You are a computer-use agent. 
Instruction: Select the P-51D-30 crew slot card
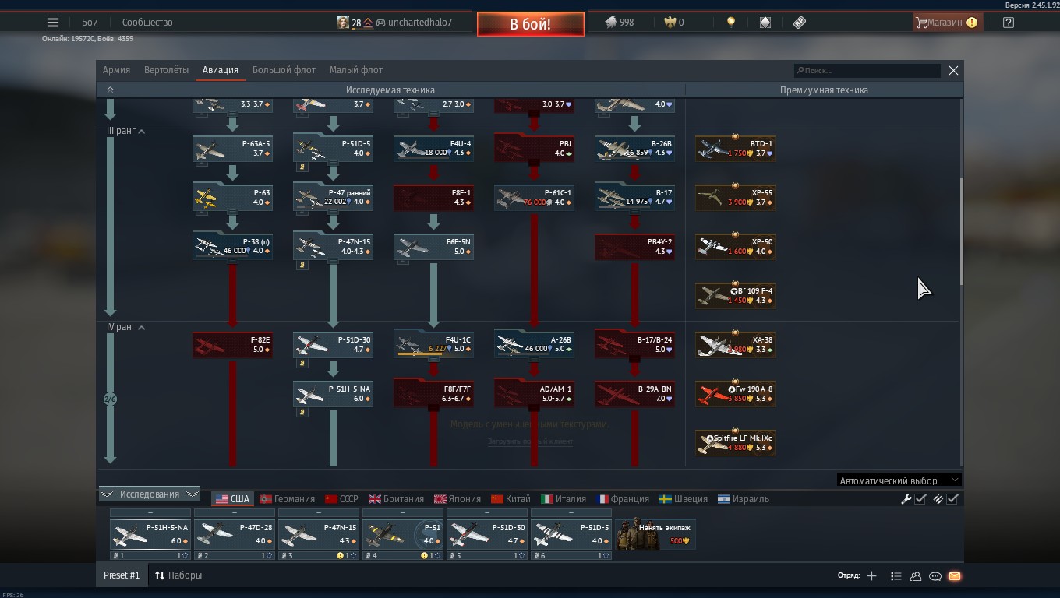pos(486,534)
